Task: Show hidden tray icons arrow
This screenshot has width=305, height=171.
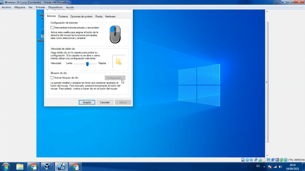Action: click(264, 167)
